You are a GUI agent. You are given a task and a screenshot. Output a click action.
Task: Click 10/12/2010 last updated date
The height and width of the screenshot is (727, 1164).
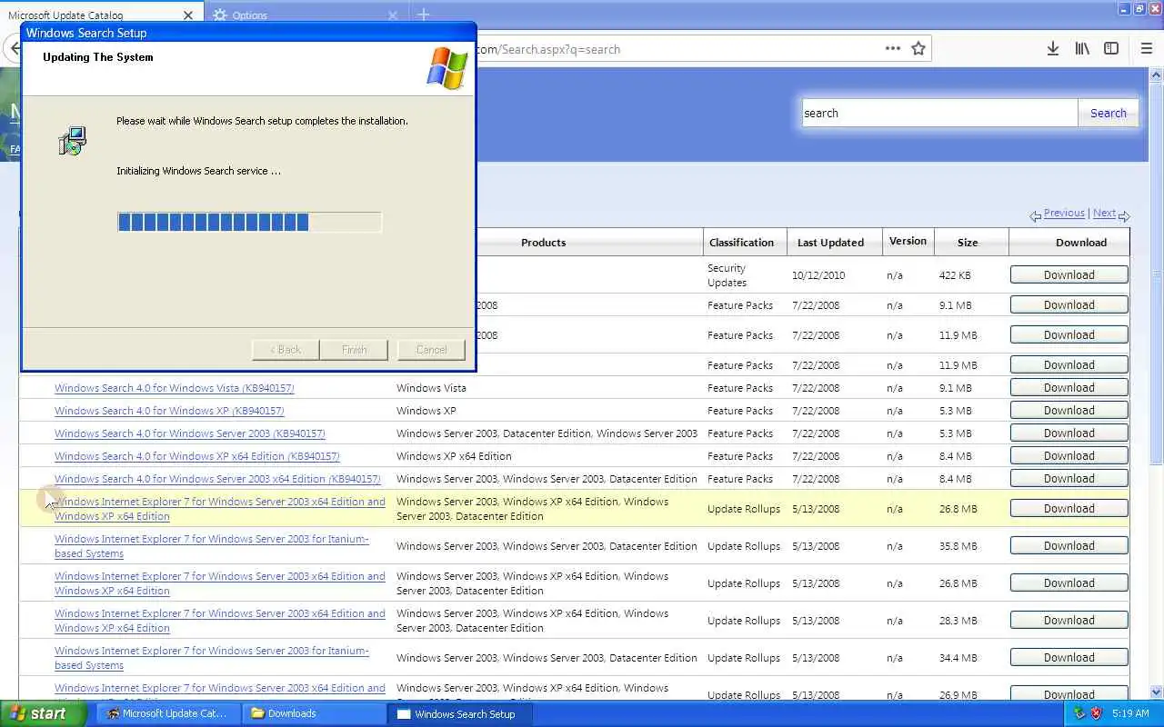click(818, 275)
